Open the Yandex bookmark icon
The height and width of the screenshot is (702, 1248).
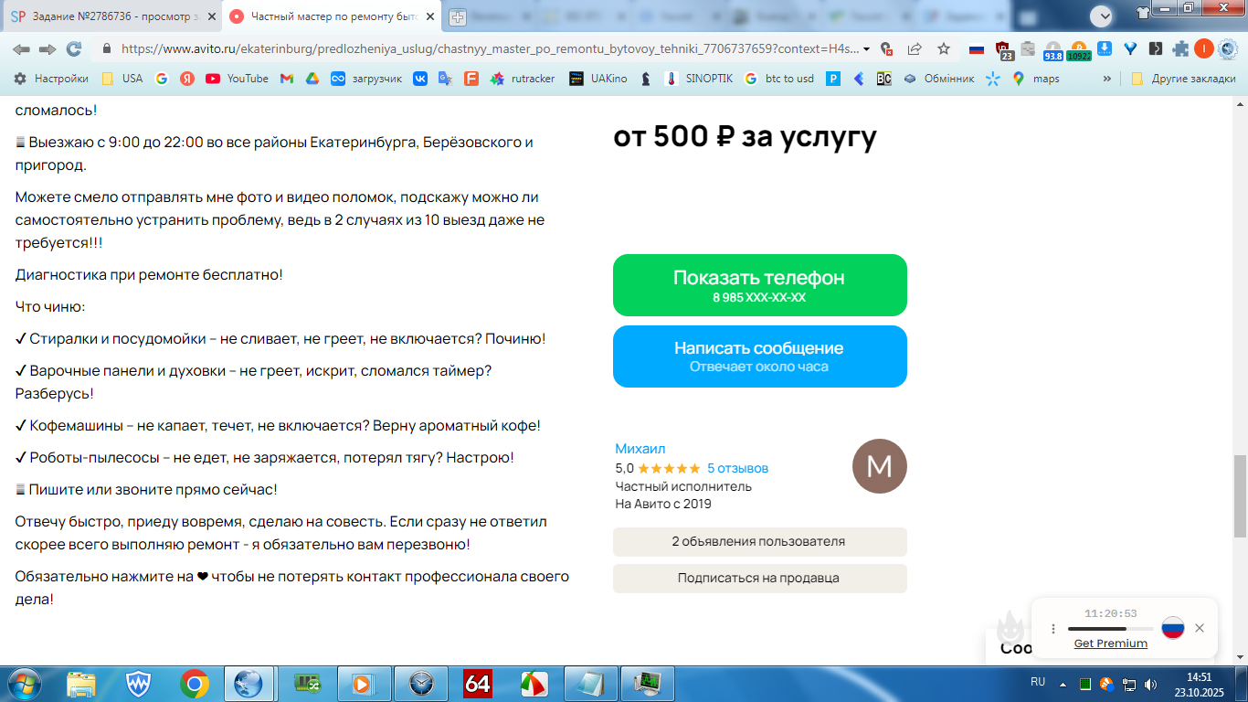(187, 79)
